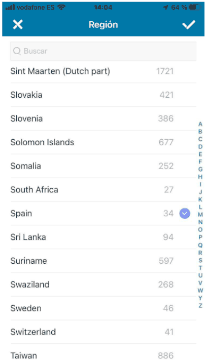Jump to letter M in index
This screenshot has width=206, height=364.
point(200,215)
